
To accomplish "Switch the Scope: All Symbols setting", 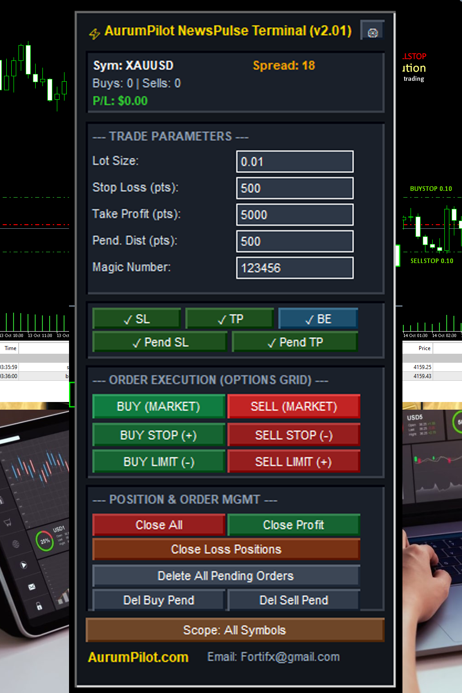I will click(235, 630).
